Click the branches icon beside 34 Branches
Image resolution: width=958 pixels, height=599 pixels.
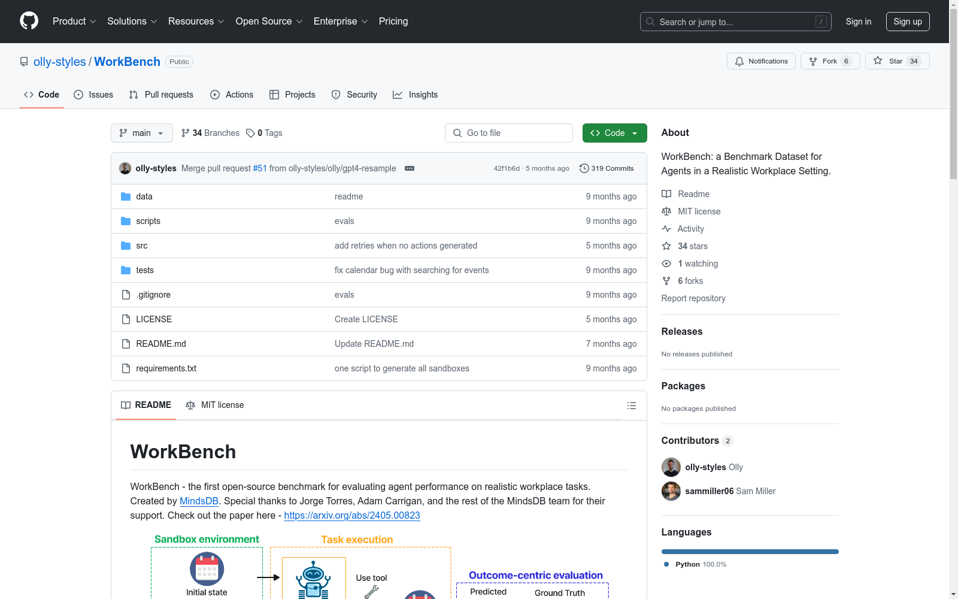[x=186, y=133]
